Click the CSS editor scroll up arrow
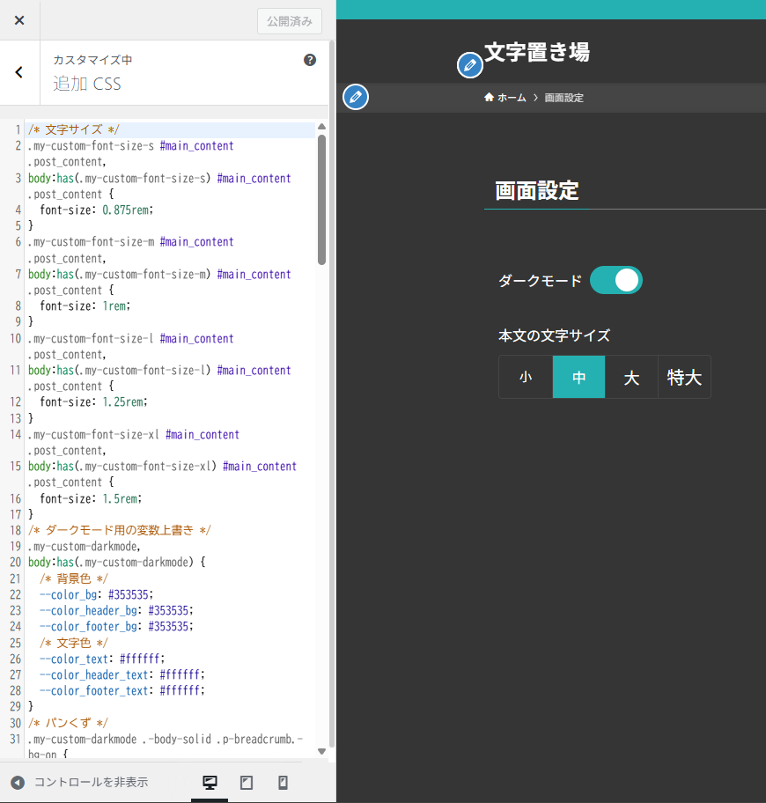This screenshot has width=766, height=803. (x=321, y=127)
